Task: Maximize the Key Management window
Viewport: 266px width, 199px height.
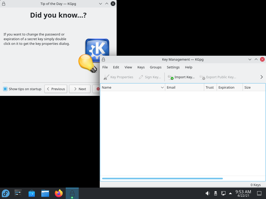Action: coord(256,60)
